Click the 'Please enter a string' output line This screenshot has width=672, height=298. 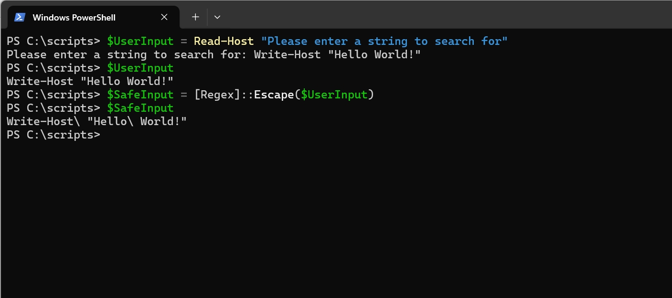point(214,54)
